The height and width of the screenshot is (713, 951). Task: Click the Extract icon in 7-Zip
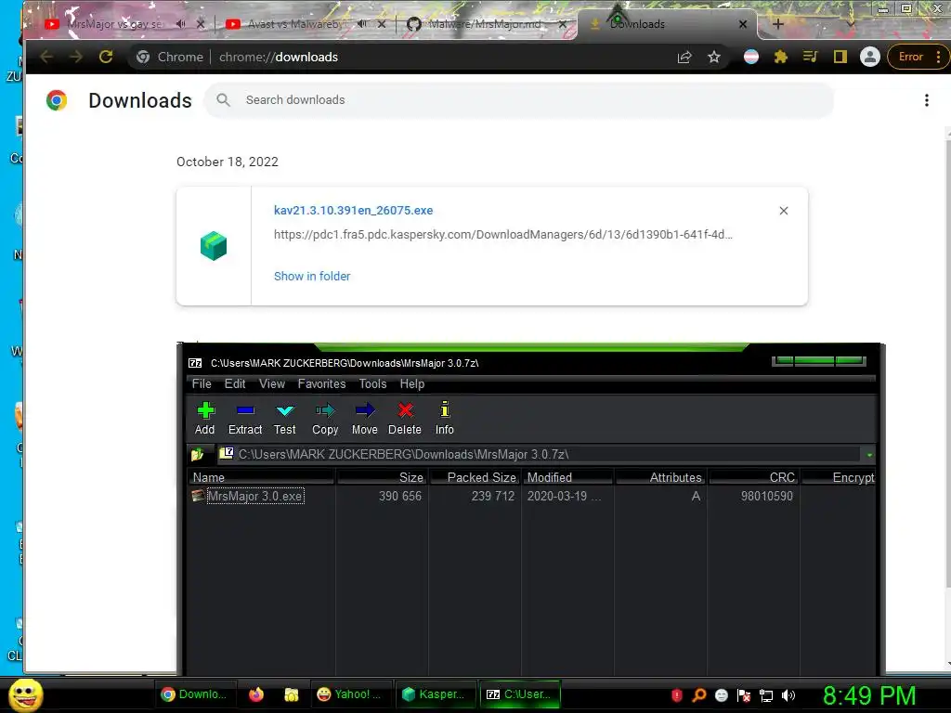245,411
